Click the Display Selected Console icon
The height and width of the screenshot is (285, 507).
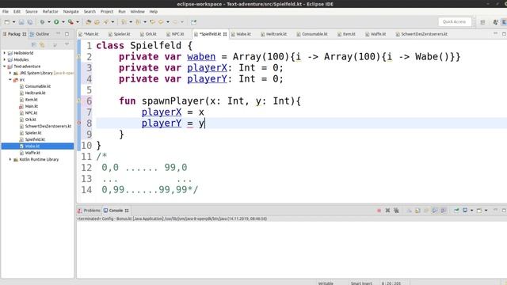click(x=465, y=211)
